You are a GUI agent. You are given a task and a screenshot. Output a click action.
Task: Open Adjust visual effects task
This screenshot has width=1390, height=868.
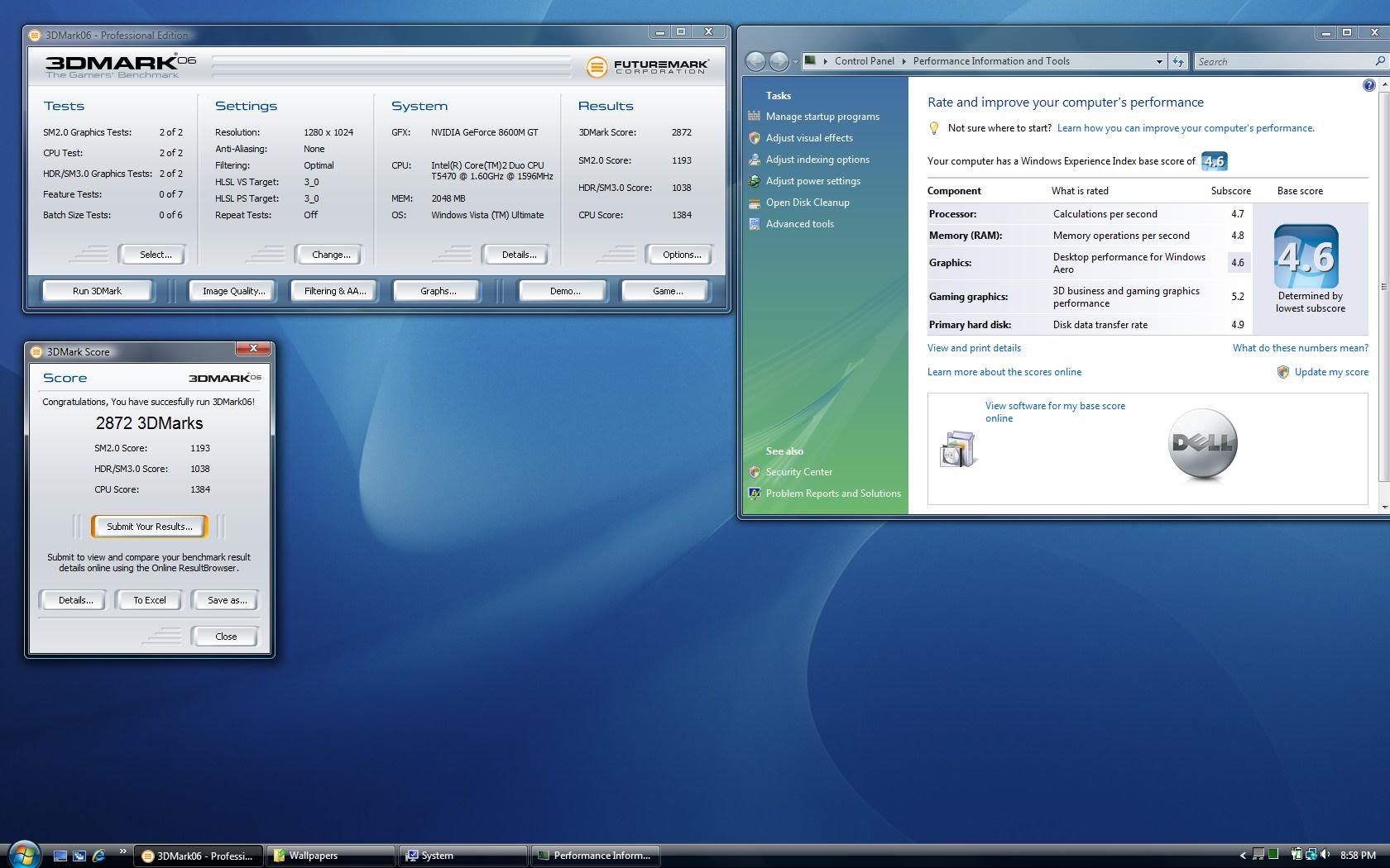pyautogui.click(x=808, y=138)
